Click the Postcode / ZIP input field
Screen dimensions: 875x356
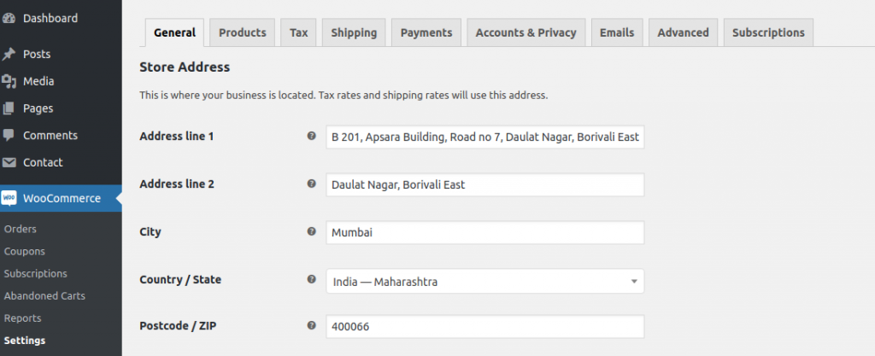(x=484, y=326)
